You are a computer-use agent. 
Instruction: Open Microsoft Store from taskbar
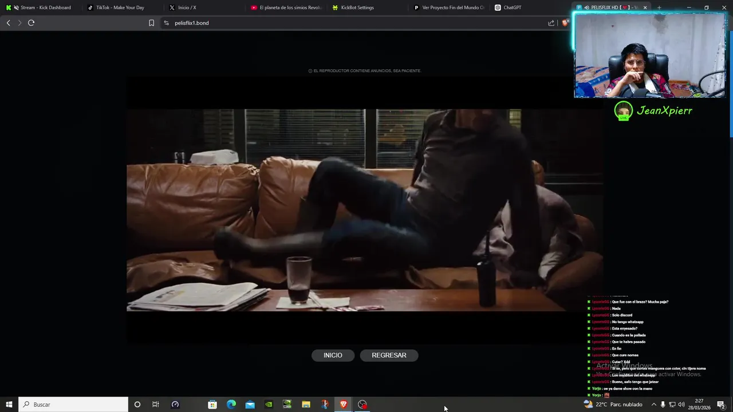[212, 405]
